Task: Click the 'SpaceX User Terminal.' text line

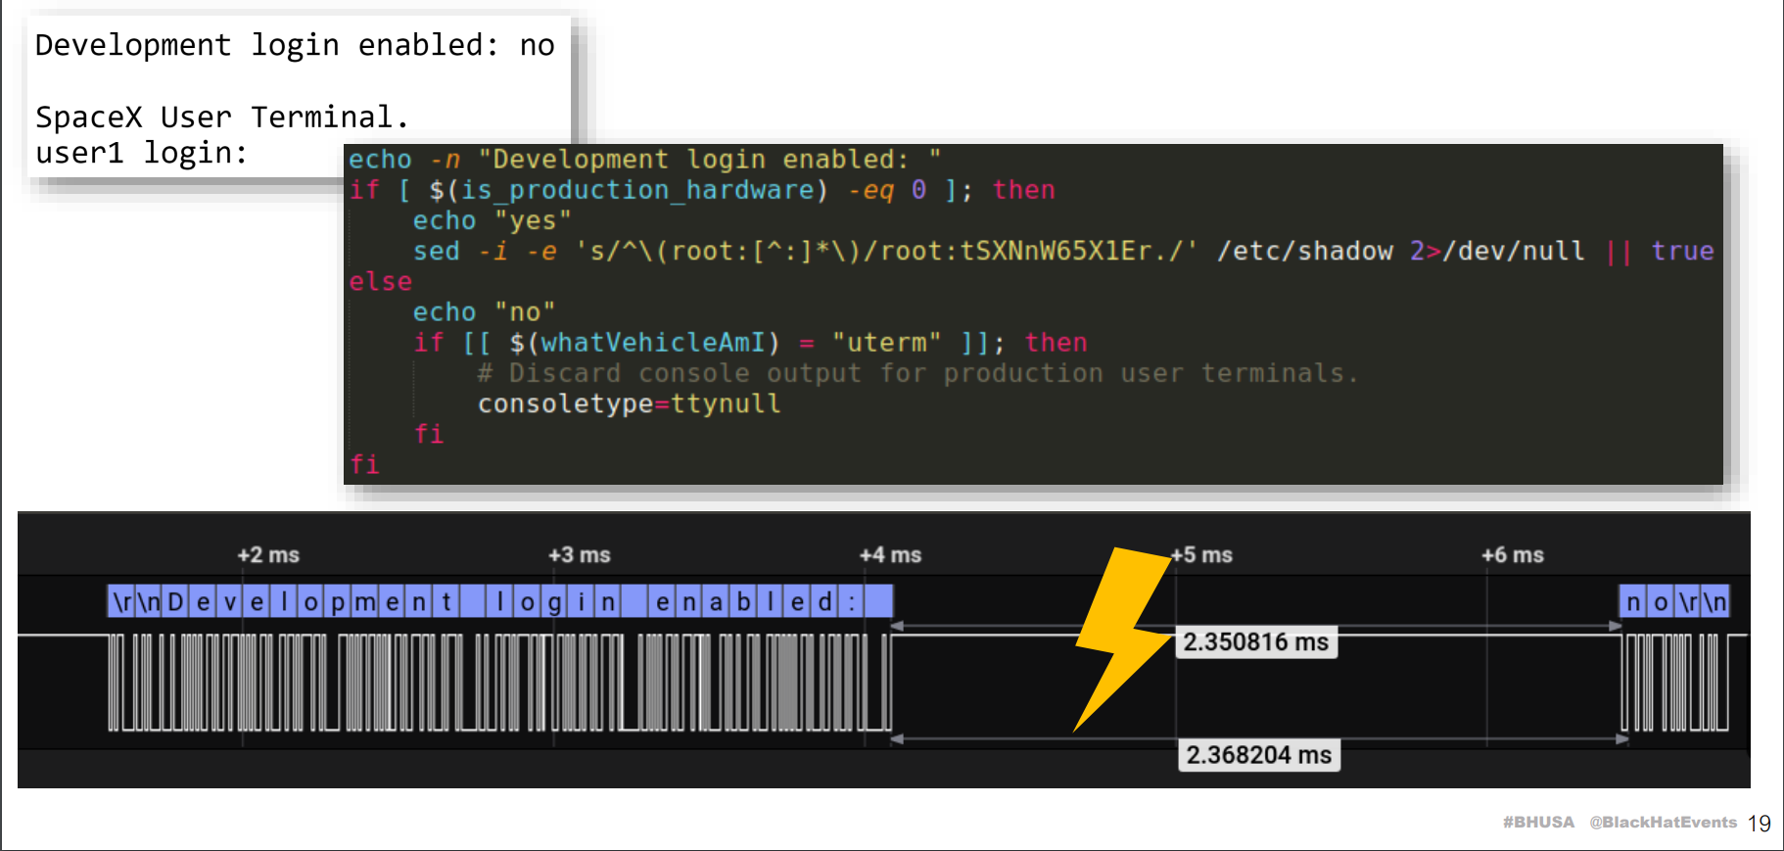Action: pos(222,118)
